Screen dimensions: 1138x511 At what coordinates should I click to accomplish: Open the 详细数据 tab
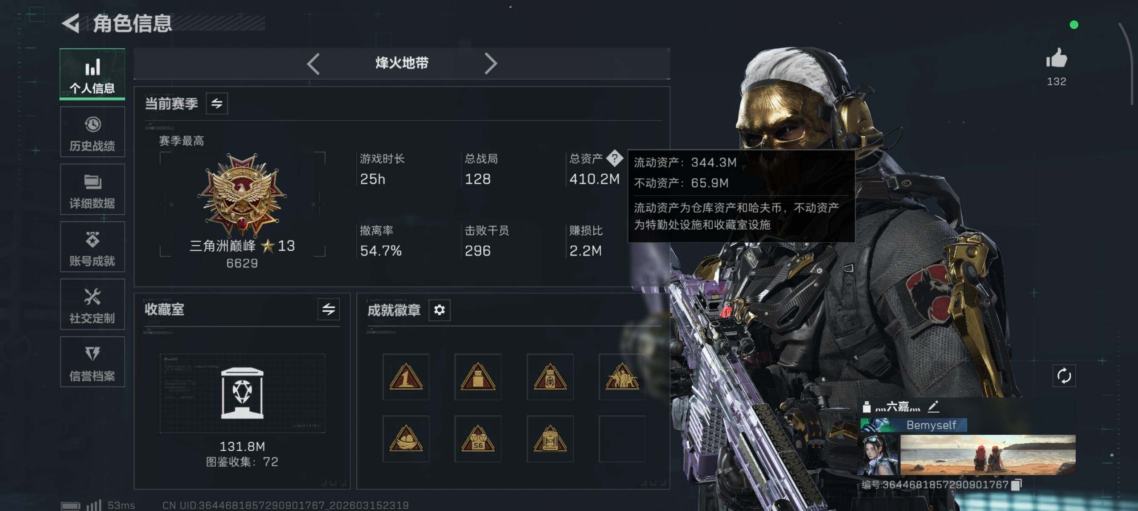pos(92,190)
